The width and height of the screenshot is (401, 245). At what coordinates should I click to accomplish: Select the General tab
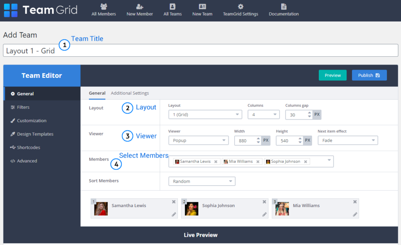point(97,93)
